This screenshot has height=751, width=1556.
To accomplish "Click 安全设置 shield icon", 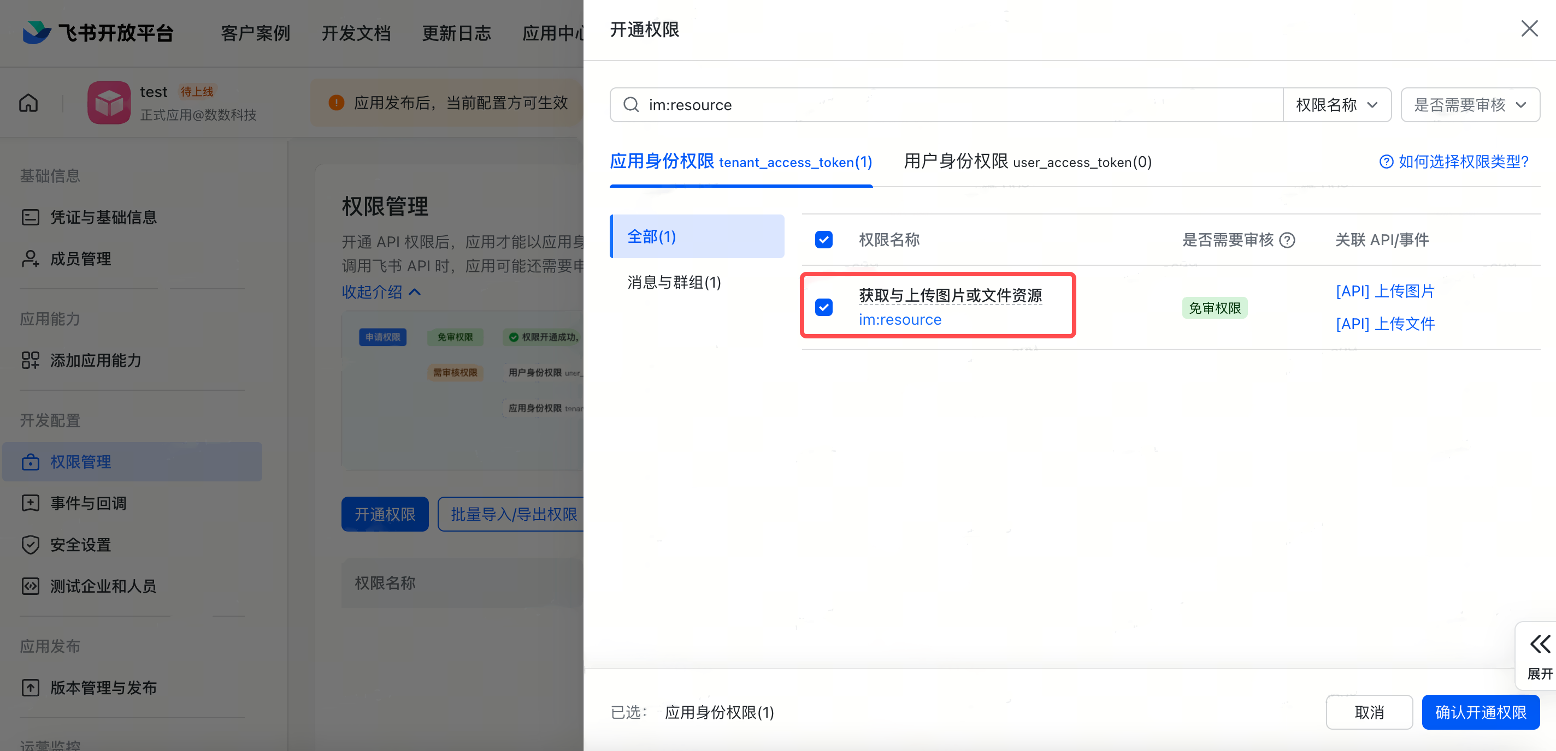I will tap(30, 545).
